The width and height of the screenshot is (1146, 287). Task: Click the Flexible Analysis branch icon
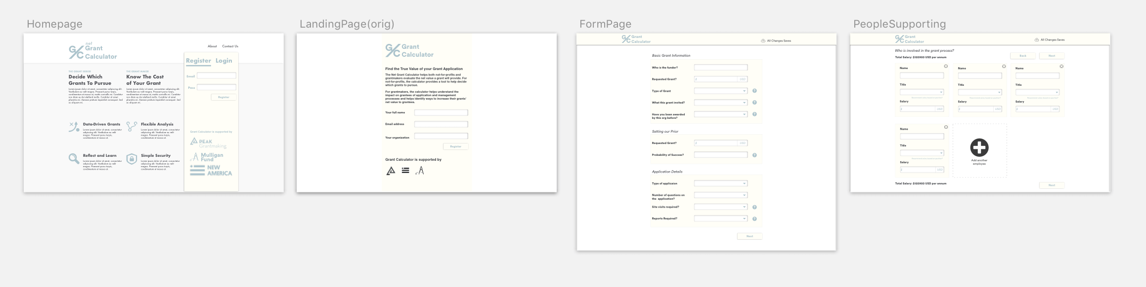[132, 127]
